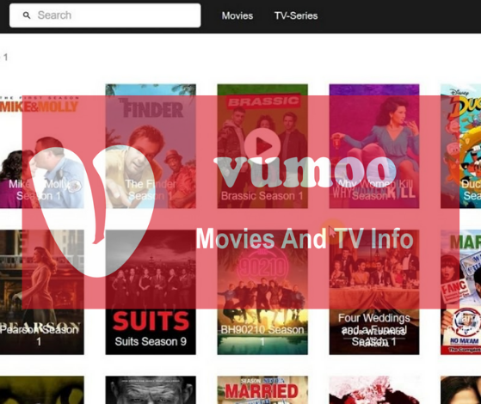Open the Married season poster
The height and width of the screenshot is (404, 481).
pyautogui.click(x=262, y=390)
